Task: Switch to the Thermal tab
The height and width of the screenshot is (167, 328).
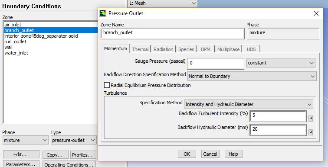Action: (x=140, y=49)
